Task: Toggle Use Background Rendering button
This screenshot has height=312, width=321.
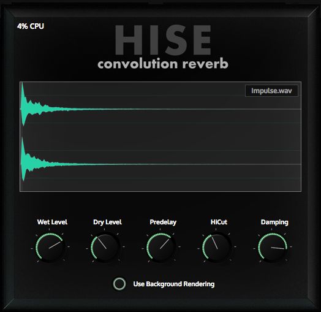Action: click(x=119, y=284)
